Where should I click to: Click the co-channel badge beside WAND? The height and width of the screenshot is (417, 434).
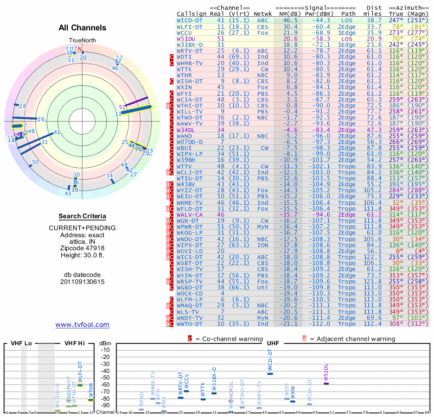pyautogui.click(x=171, y=136)
